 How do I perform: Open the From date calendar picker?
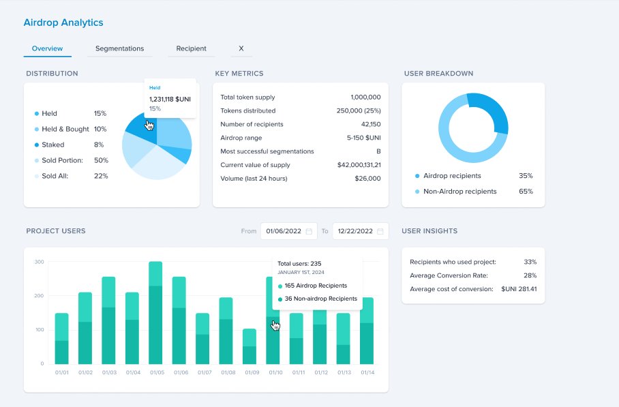coord(309,231)
